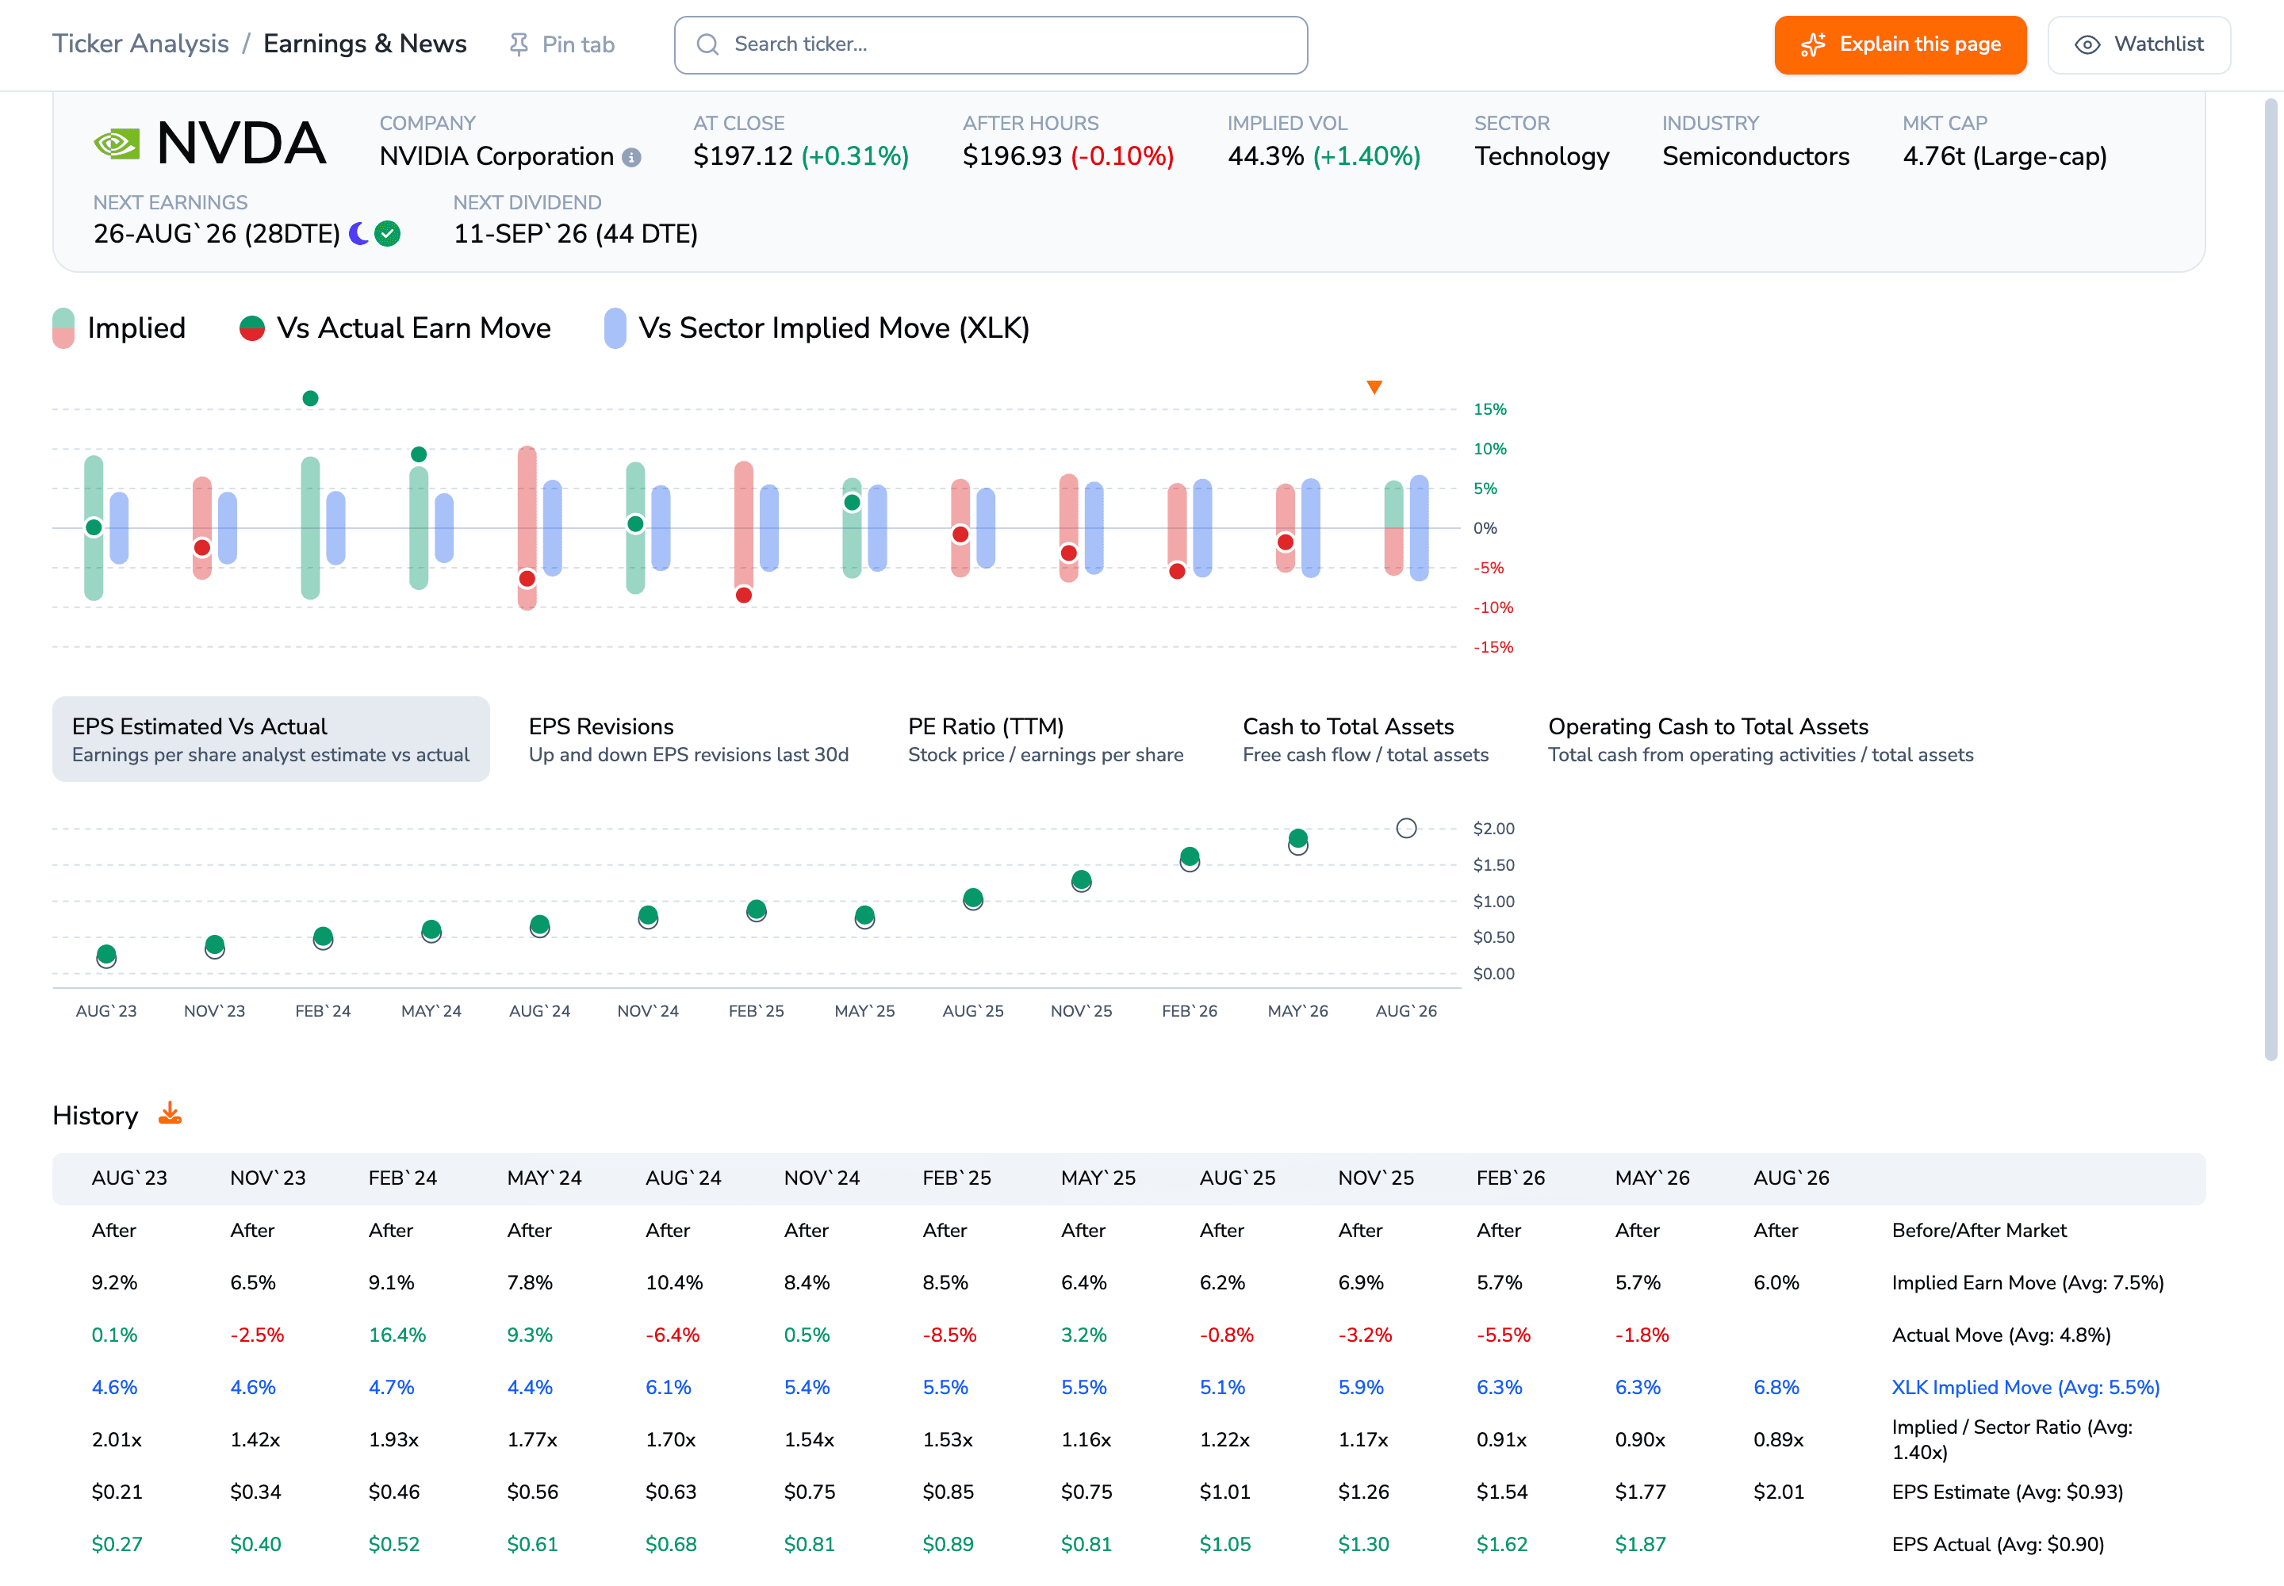This screenshot has height=1586, width=2284.
Task: Click the search magnifier icon
Action: [x=707, y=44]
